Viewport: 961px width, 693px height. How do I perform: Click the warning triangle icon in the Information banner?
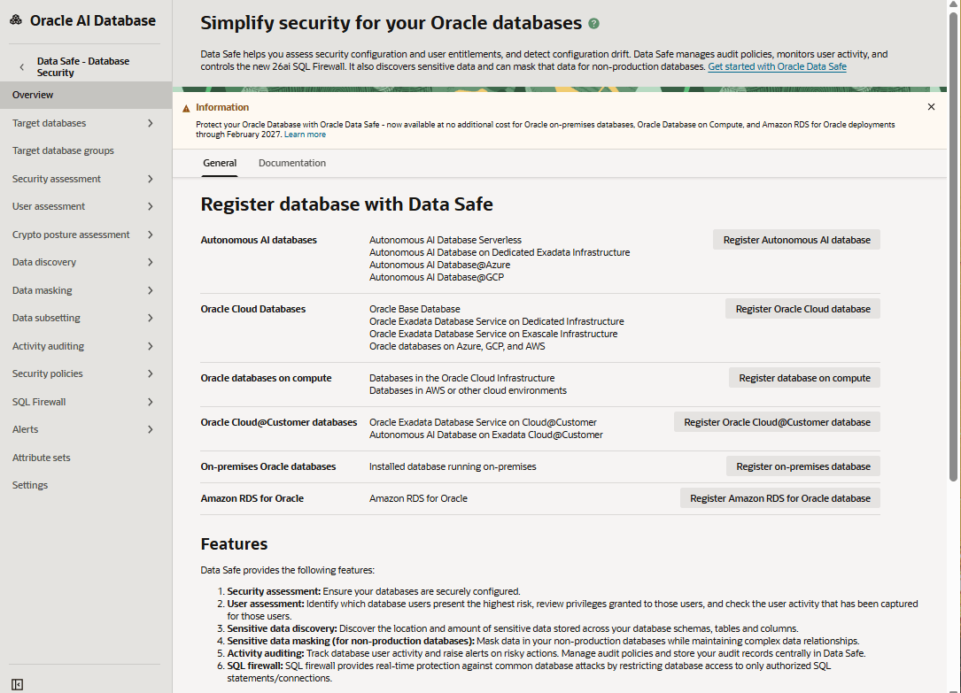point(186,108)
